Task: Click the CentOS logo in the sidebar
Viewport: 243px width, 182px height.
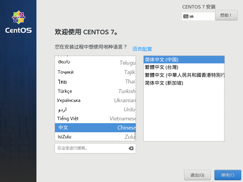Action: click(18, 22)
